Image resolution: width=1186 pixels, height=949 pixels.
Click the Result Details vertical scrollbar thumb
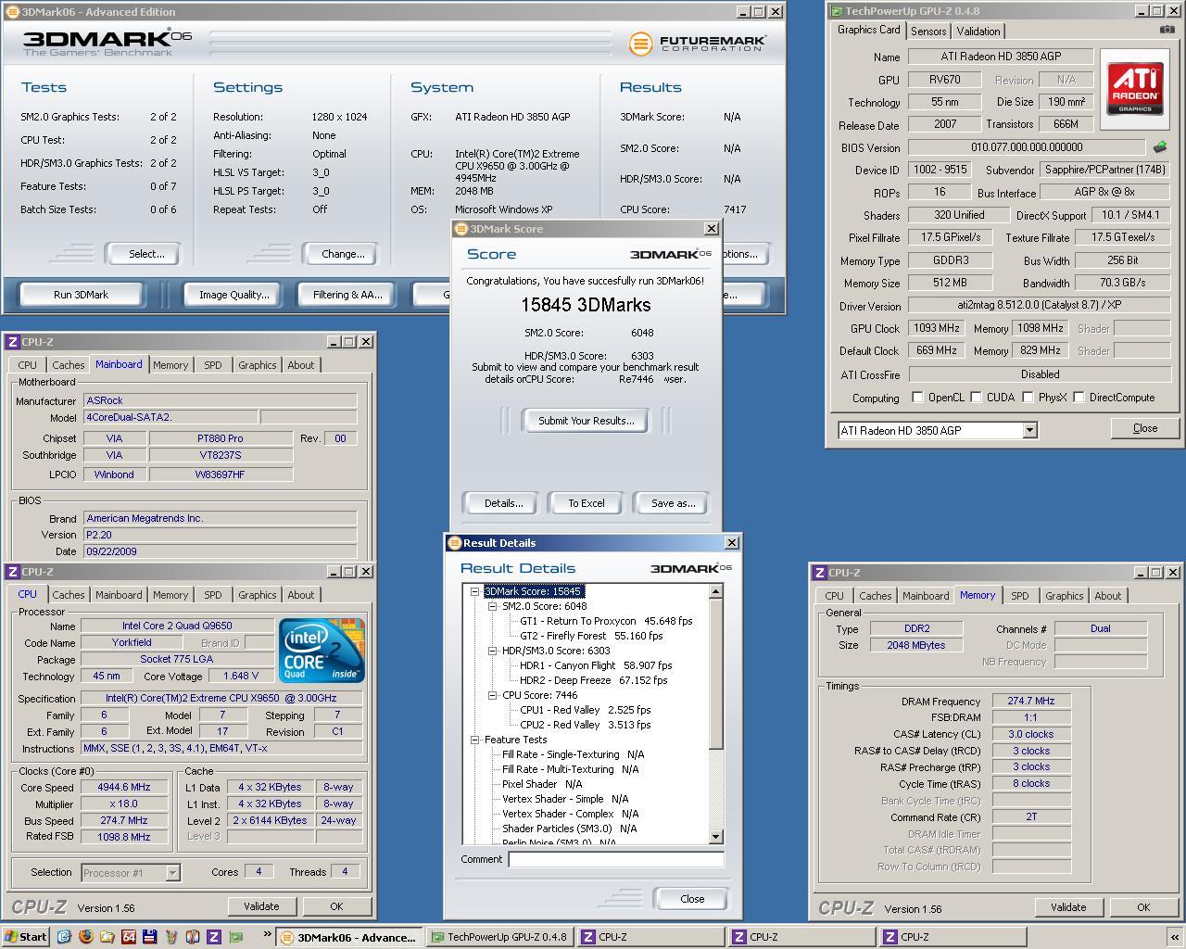[715, 675]
